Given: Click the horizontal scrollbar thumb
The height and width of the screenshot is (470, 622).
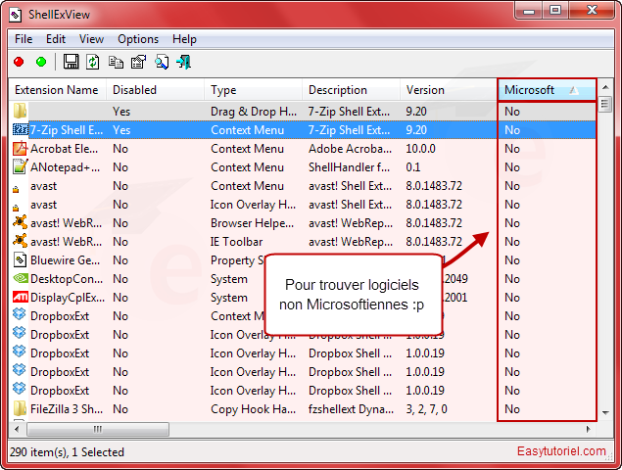Looking at the screenshot, I should [x=98, y=429].
